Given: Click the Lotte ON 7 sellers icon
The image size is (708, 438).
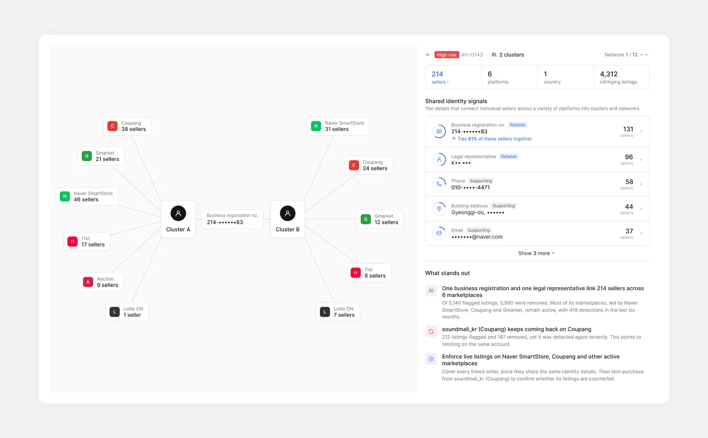Looking at the screenshot, I should click(325, 312).
